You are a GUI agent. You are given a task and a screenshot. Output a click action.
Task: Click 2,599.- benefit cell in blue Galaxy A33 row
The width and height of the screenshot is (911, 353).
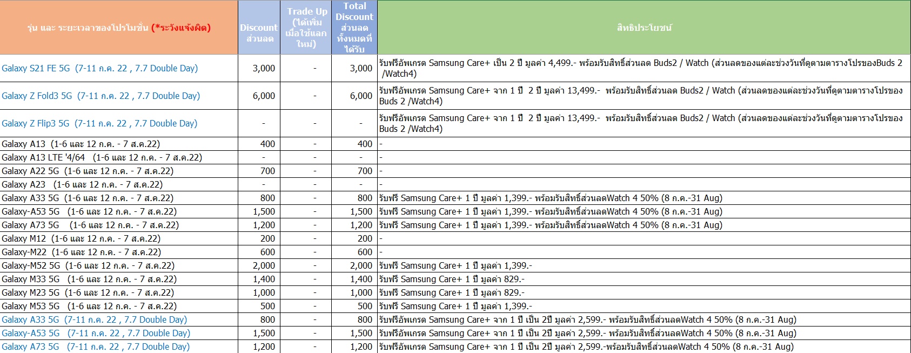(x=644, y=319)
